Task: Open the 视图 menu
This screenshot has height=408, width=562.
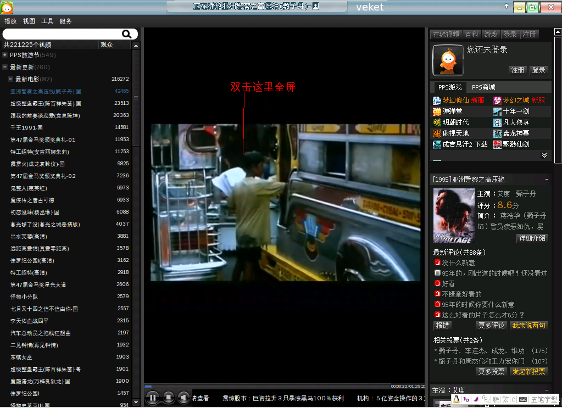Action: pos(29,21)
